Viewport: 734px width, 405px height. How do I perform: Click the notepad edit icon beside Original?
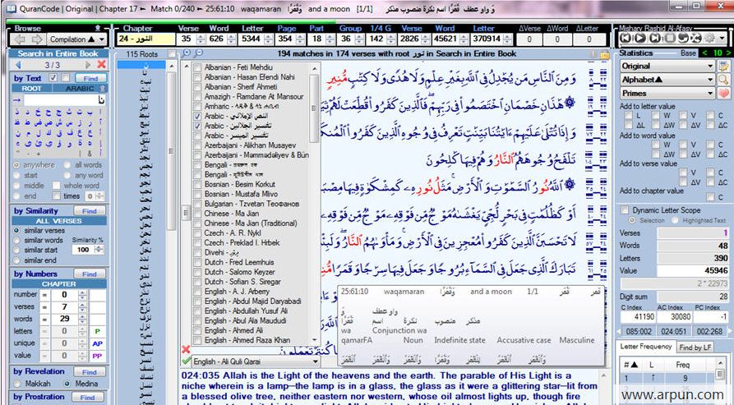point(722,66)
